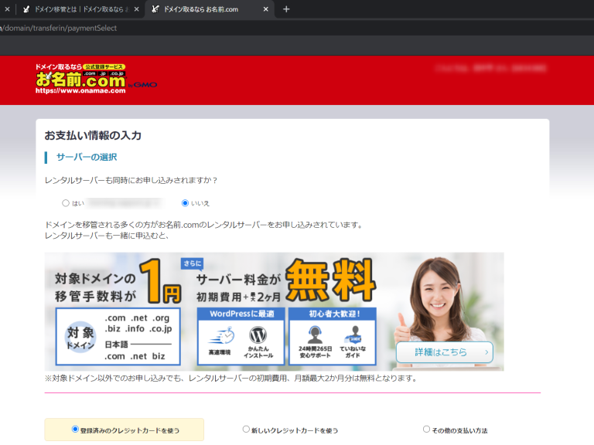This screenshot has width=594, height=445.
Task: Choose その他の支払い方法 option
Action: pos(426,429)
